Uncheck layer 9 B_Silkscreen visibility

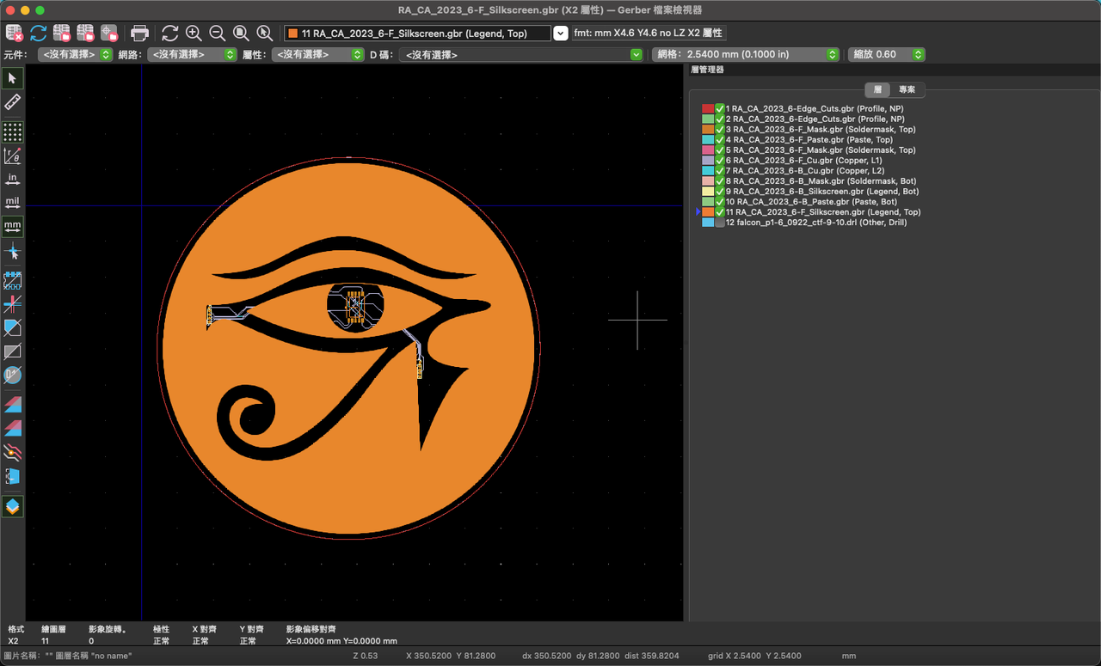click(720, 192)
